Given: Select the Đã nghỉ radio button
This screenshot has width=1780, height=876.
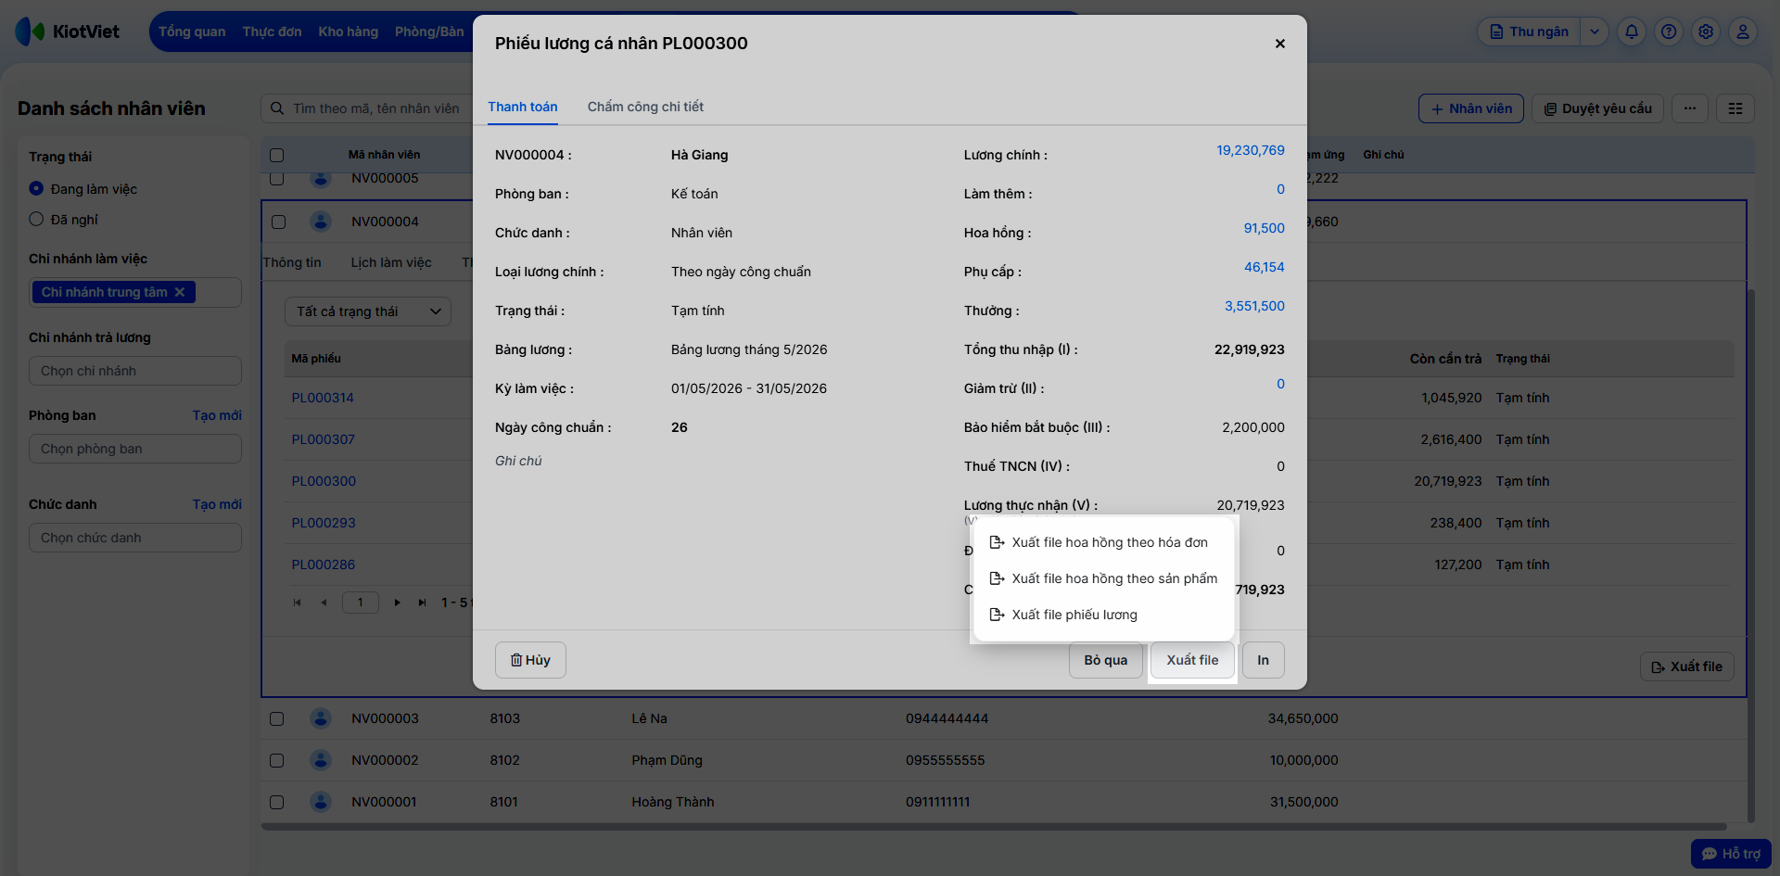Looking at the screenshot, I should [36, 219].
